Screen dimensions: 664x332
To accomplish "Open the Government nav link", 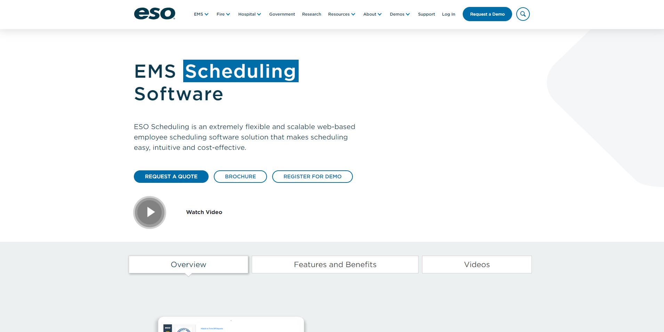I will (282, 14).
